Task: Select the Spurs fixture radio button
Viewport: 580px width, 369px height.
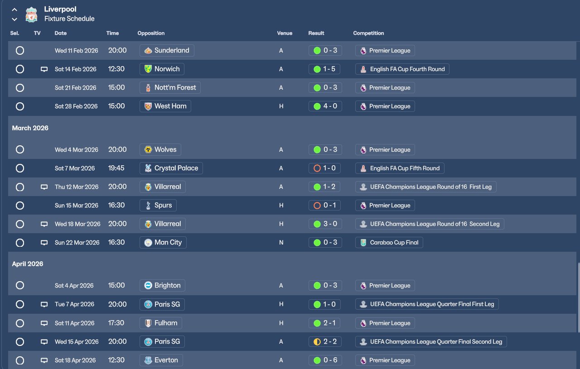Action: click(x=20, y=206)
